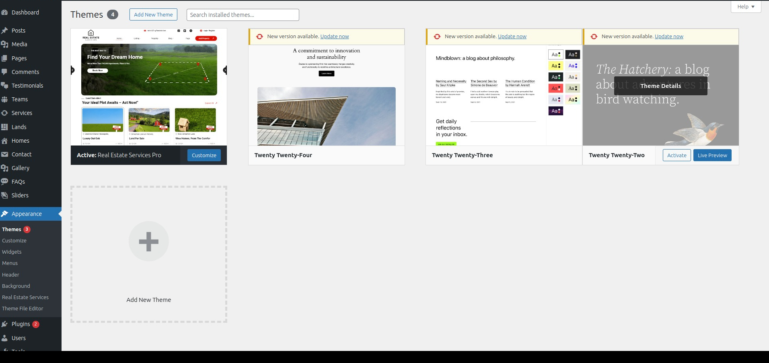Open Customize in Appearance submenu
The width and height of the screenshot is (769, 363).
(14, 240)
